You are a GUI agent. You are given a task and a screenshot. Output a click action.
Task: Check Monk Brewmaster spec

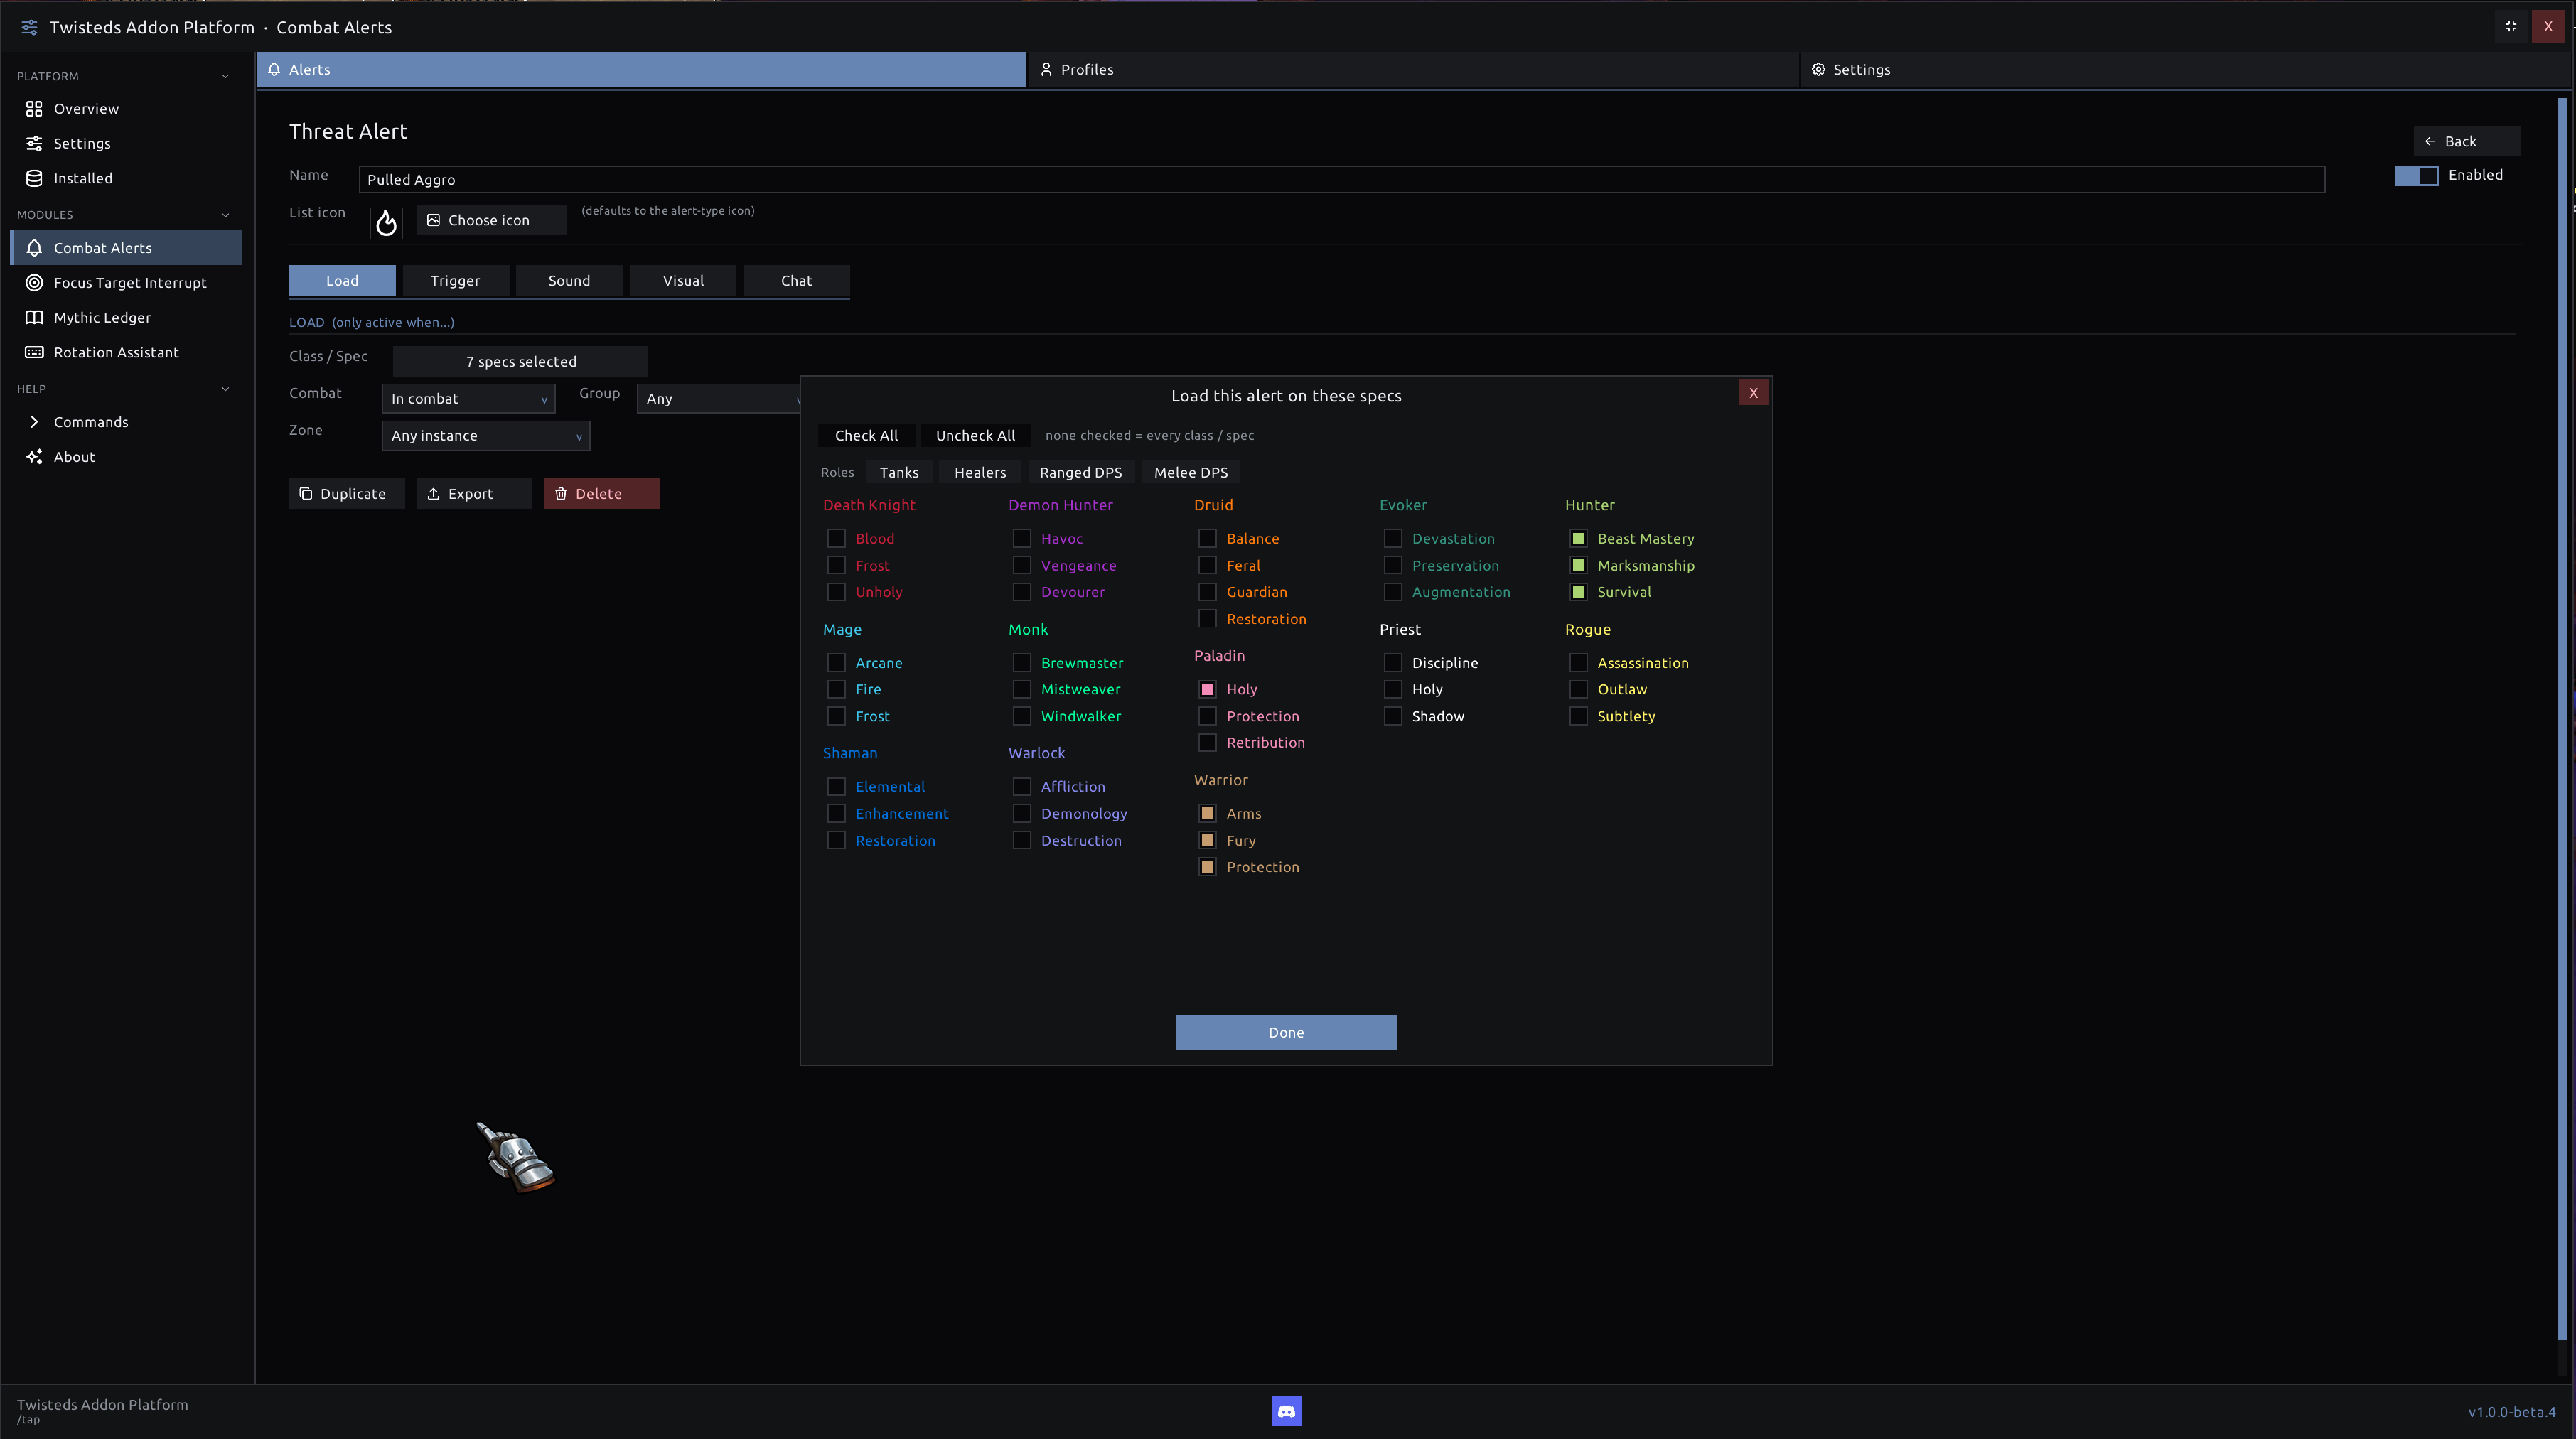1021,662
